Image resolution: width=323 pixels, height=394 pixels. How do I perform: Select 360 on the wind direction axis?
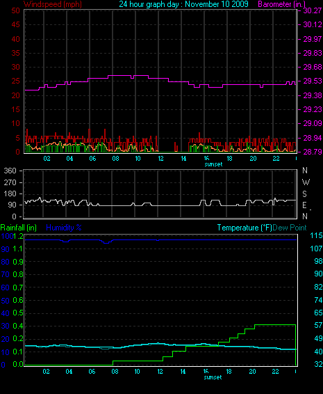pos(10,171)
